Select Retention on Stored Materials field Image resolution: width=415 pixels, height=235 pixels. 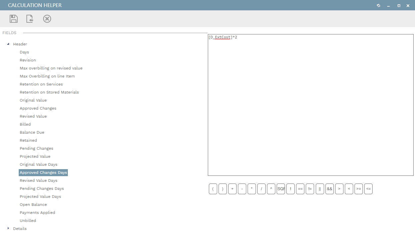[x=49, y=92]
